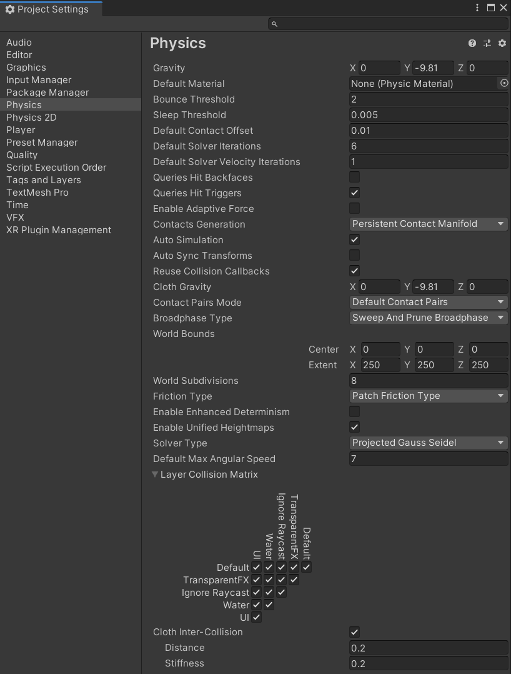Image resolution: width=511 pixels, height=674 pixels.
Task: Click the maximize window icon
Action: click(490, 8)
